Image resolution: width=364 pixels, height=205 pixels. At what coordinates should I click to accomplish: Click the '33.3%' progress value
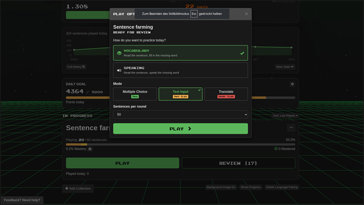pyautogui.click(x=291, y=139)
